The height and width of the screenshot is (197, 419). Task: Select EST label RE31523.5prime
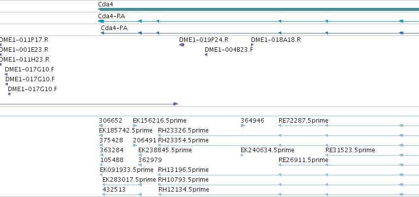tap(351, 150)
